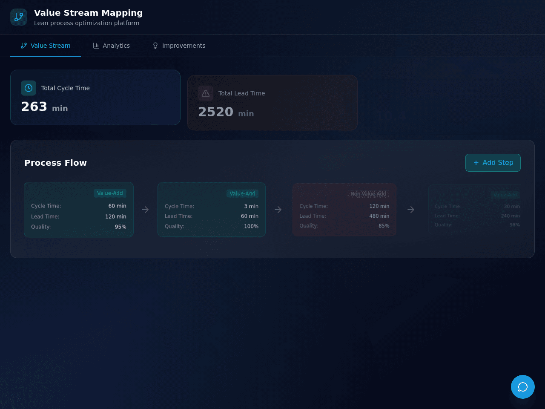Image resolution: width=545 pixels, height=409 pixels.
Task: Click the Non-Value-Add badge
Action: 368,194
